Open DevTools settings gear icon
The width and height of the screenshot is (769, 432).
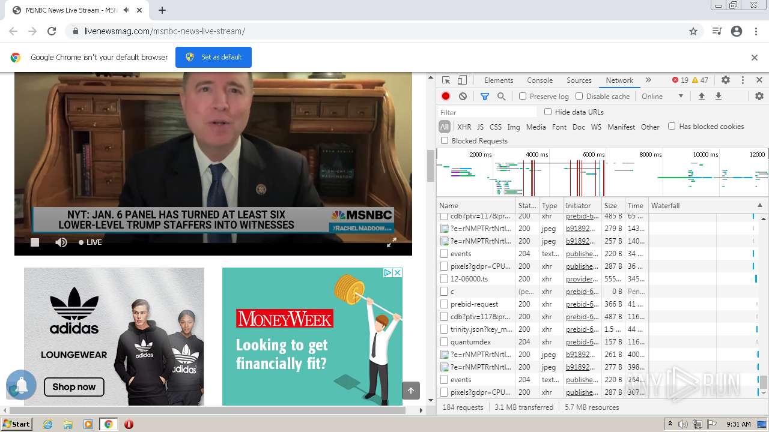[726, 80]
